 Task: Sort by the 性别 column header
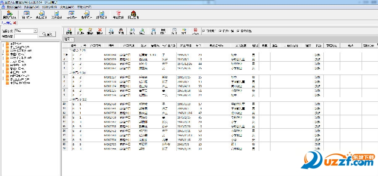click(x=255, y=46)
